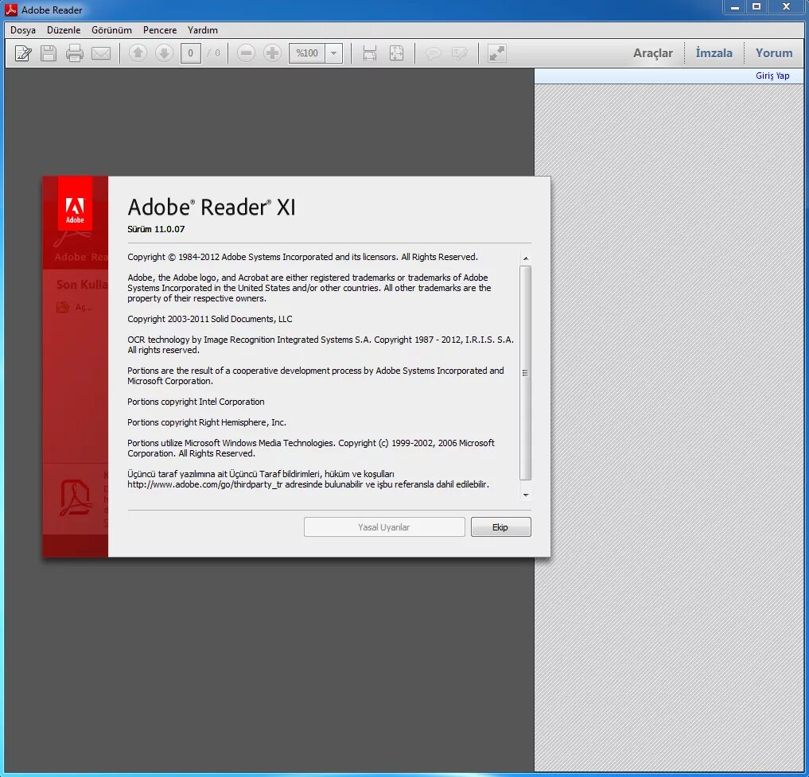Click the zoom in plus icon
809x777 pixels.
click(272, 52)
